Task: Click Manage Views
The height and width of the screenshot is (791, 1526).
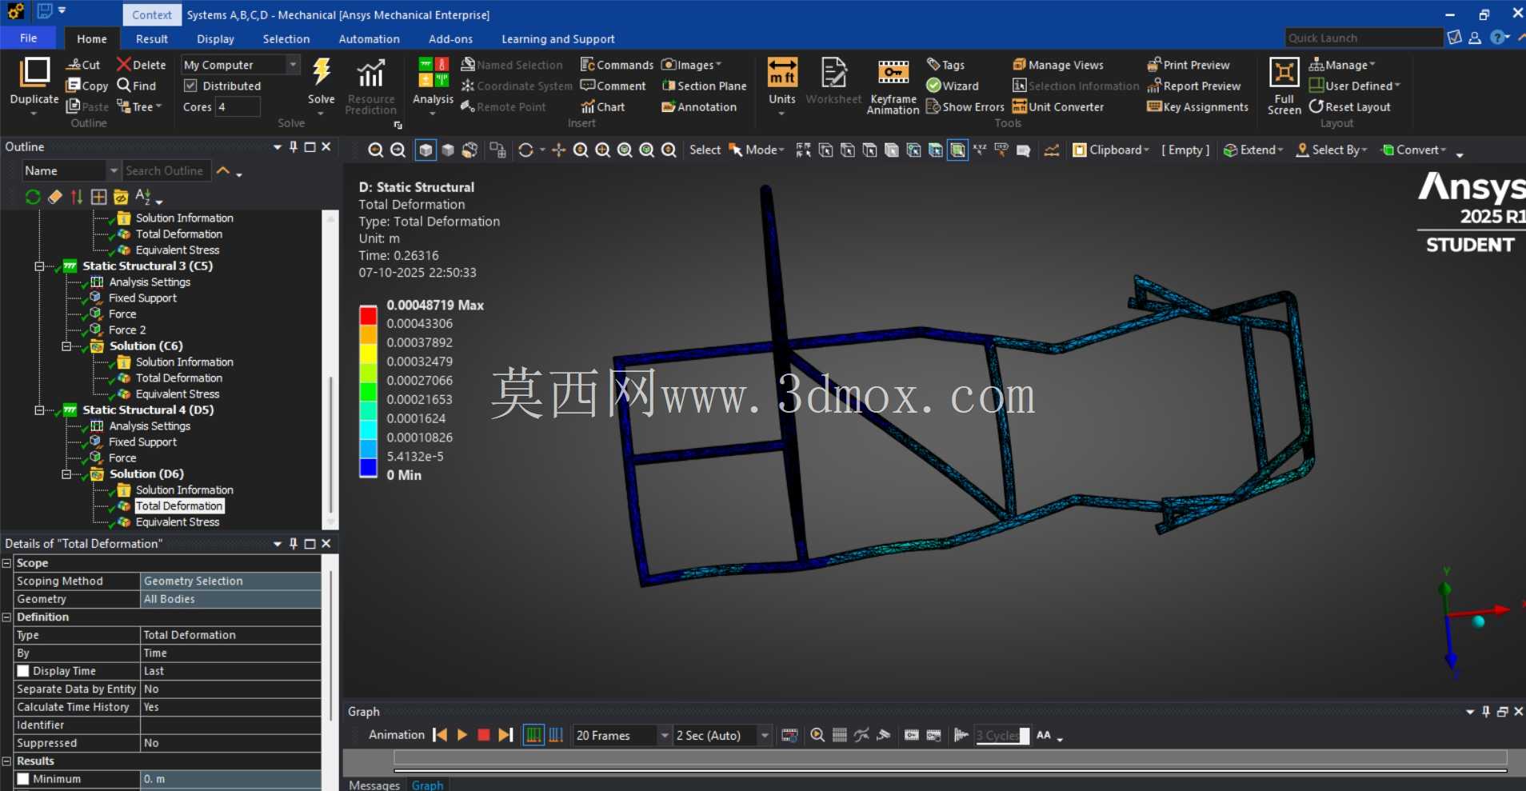Action: [x=1058, y=65]
